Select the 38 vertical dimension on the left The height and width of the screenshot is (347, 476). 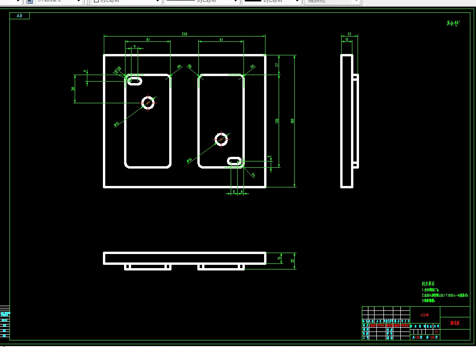(73, 89)
